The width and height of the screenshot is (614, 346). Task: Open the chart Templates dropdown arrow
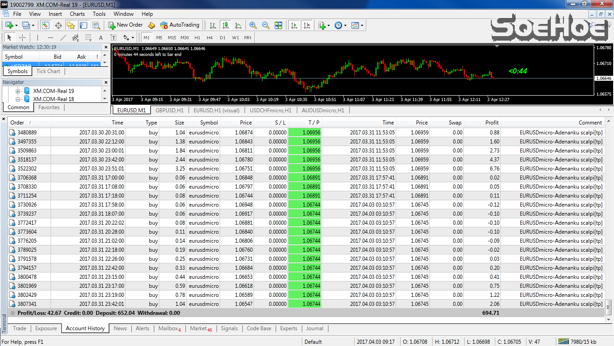pos(362,25)
